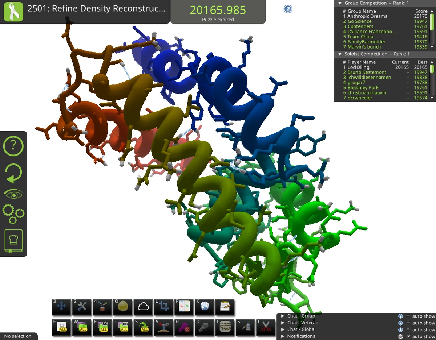The image size is (436, 340).
Task: Click the puzzle title bar
Action: (x=96, y=9)
